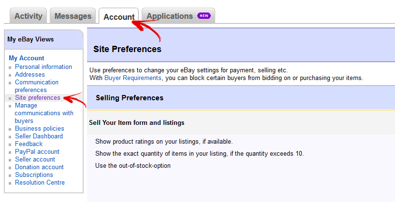Screen dimensions: 395x202
Task: Go to Addresses in sidebar
Action: click(29, 74)
